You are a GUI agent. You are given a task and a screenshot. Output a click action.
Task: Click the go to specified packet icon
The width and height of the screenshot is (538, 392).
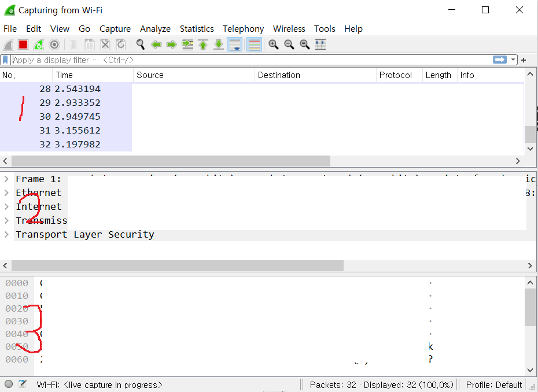click(187, 45)
